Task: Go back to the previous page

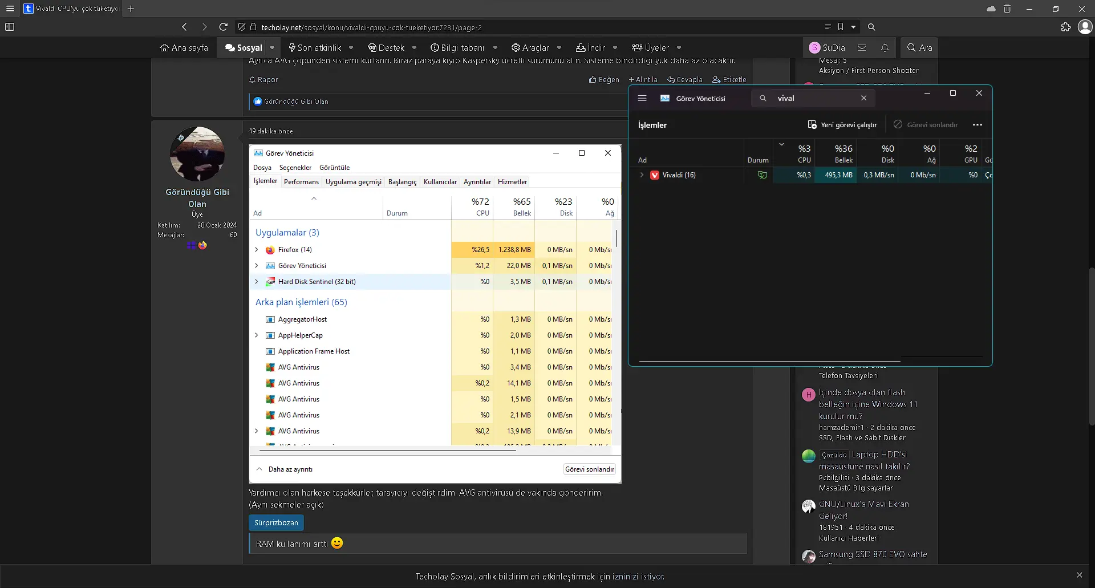Action: coord(184,27)
